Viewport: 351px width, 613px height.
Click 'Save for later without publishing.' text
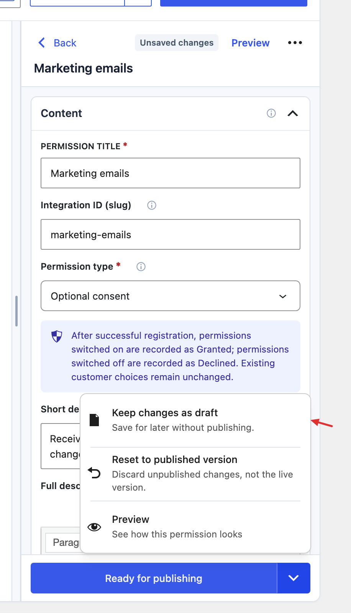183,428
